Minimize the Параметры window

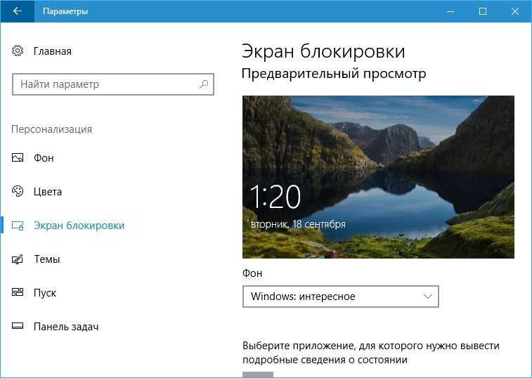coord(450,11)
